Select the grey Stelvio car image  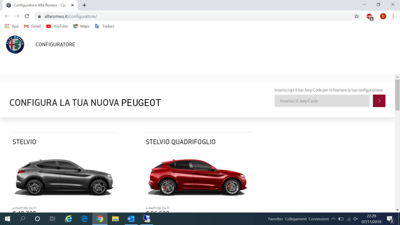(64, 177)
